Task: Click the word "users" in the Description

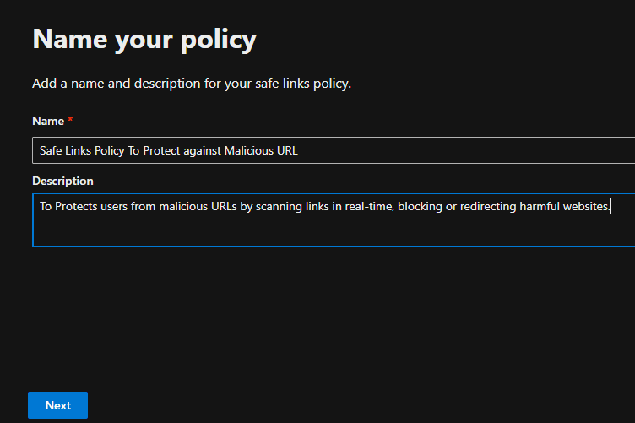Action: [x=117, y=206]
